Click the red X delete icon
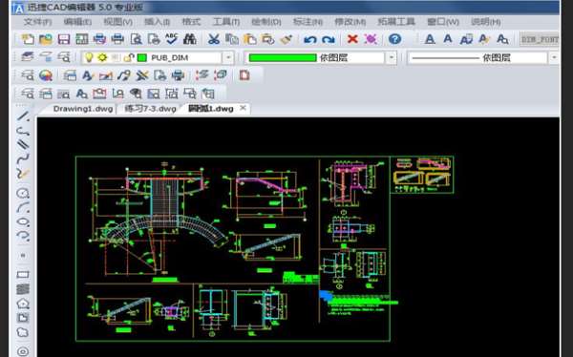 [x=352, y=39]
